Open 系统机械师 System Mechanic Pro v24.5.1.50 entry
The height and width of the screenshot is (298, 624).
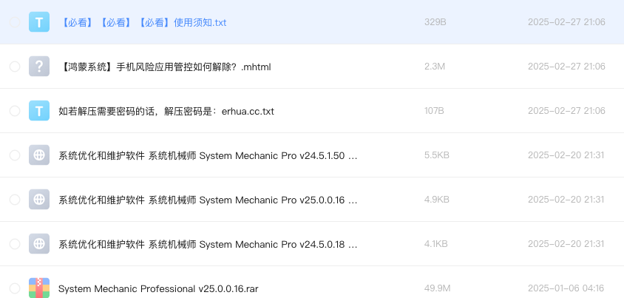[x=208, y=155]
